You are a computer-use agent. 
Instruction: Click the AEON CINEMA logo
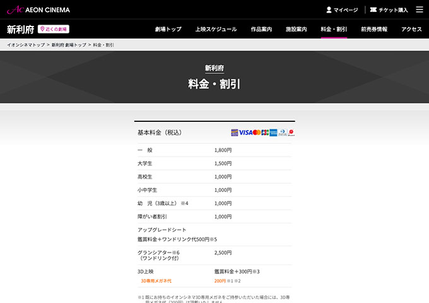(38, 10)
